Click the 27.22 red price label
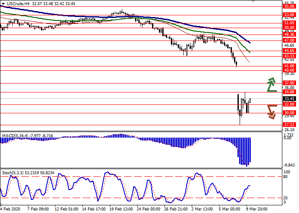Image resolution: width=299 pixels, height=213 pixels. pos(289,124)
